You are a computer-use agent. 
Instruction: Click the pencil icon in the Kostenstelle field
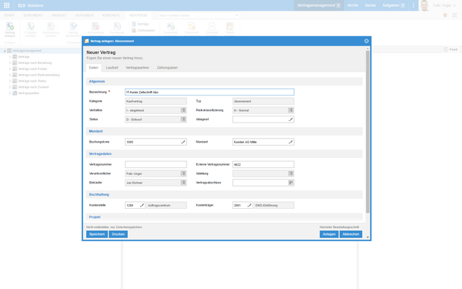pyautogui.click(x=142, y=205)
